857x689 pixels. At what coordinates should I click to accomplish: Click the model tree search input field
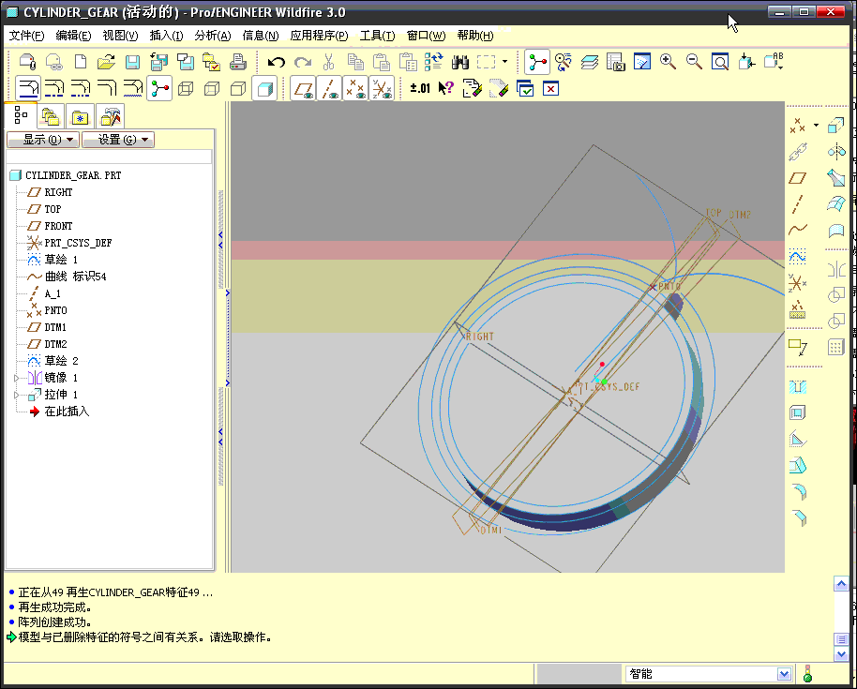click(110, 157)
